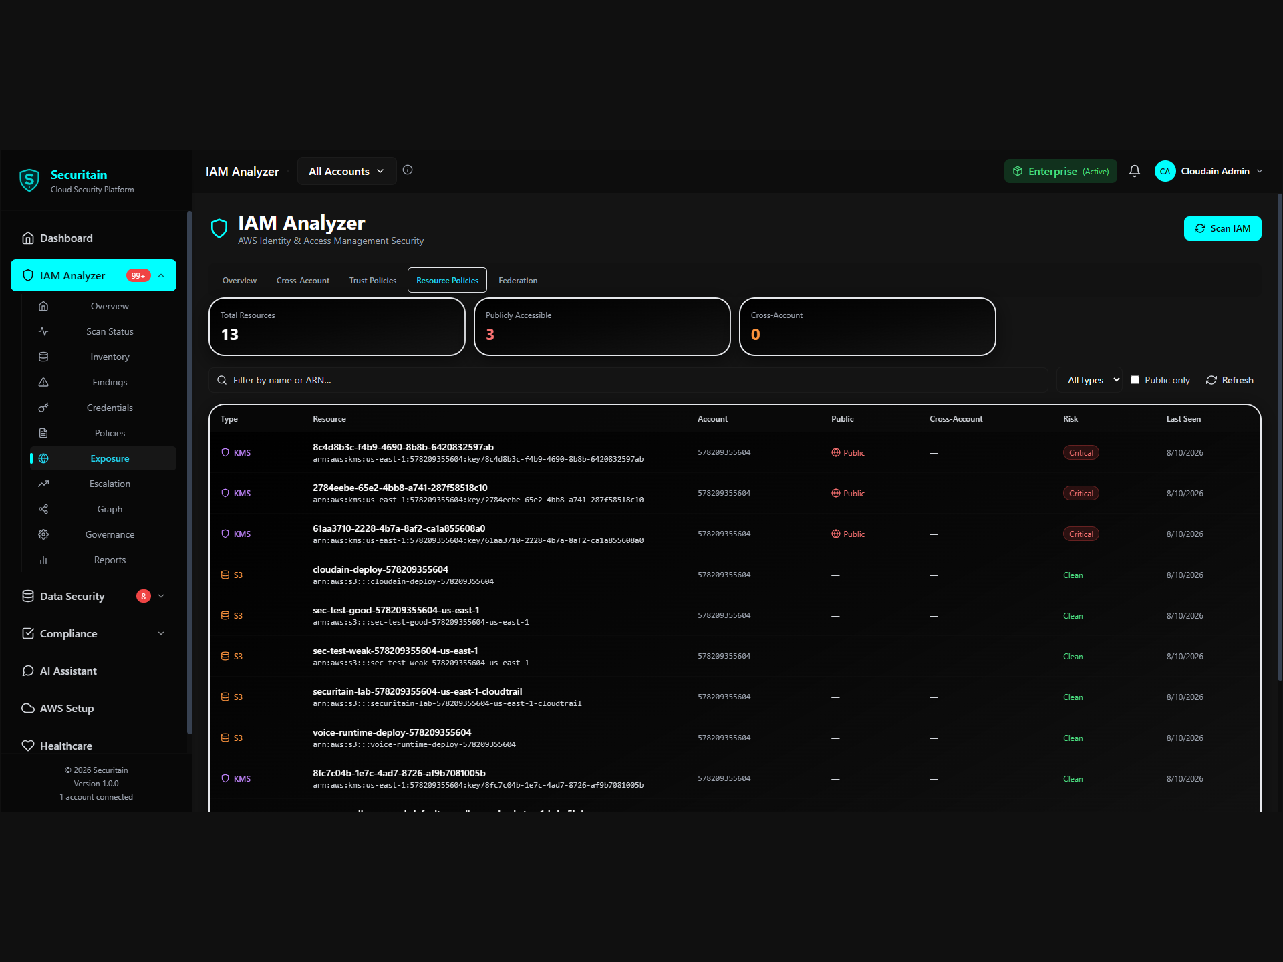
Task: Click the Graph share-nodes icon
Action: pos(43,509)
